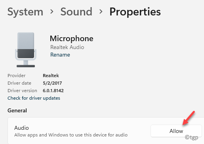204x144 pixels.
Task: Select the driver date 5/2/2017
Action: click(x=52, y=83)
